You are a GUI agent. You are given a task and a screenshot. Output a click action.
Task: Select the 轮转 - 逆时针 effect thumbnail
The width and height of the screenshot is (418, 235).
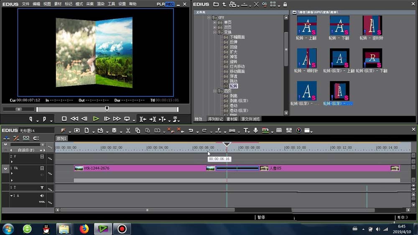pyautogui.click(x=372, y=26)
